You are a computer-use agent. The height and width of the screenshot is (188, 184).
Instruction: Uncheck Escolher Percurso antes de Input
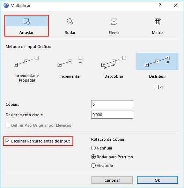8,141
